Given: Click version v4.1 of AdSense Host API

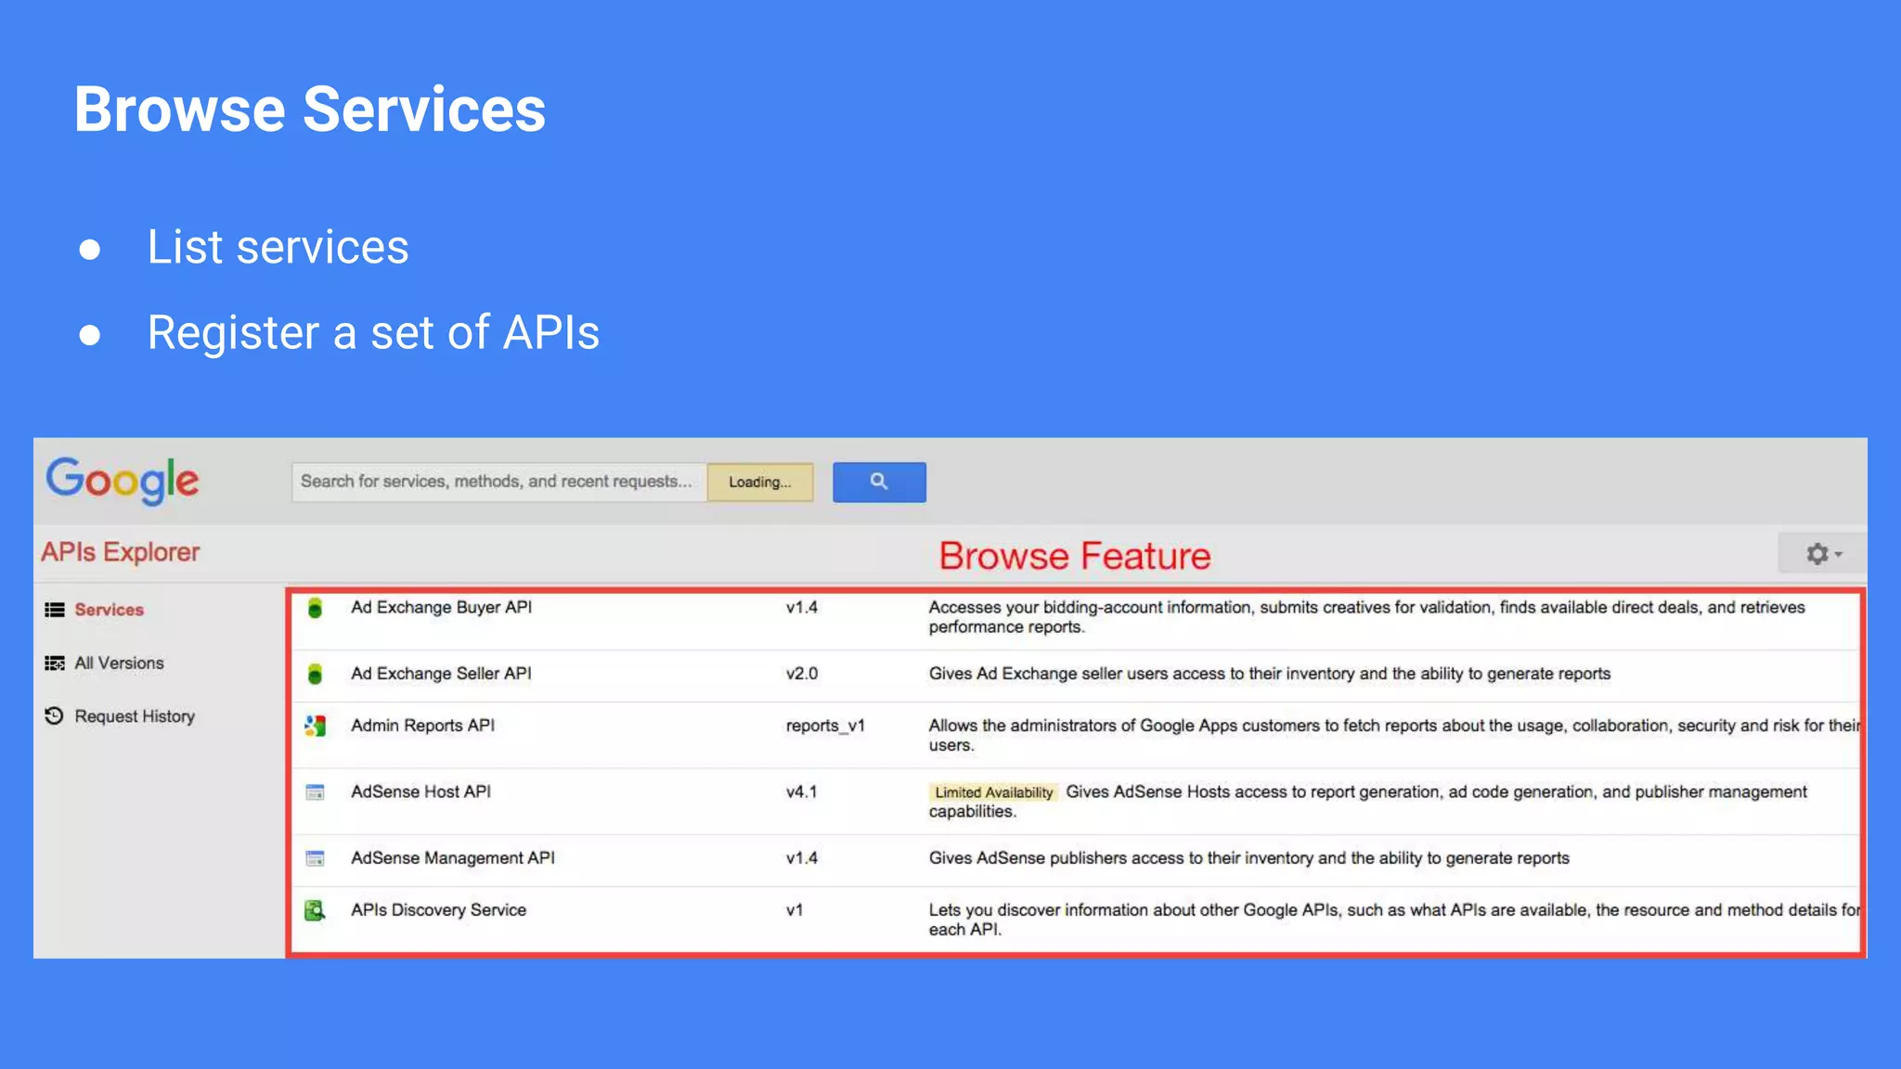Looking at the screenshot, I should click(x=801, y=792).
